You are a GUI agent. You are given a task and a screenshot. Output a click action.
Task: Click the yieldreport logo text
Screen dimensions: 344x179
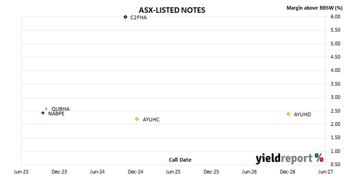point(284,158)
